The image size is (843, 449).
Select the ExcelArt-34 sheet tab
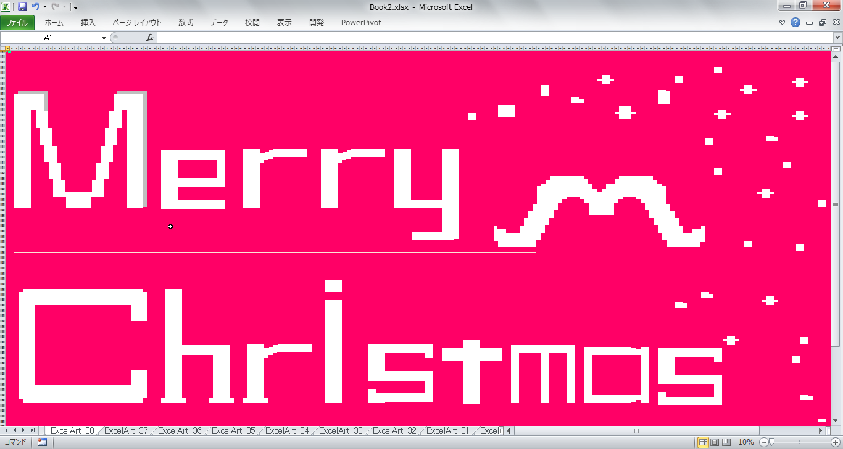click(x=287, y=430)
